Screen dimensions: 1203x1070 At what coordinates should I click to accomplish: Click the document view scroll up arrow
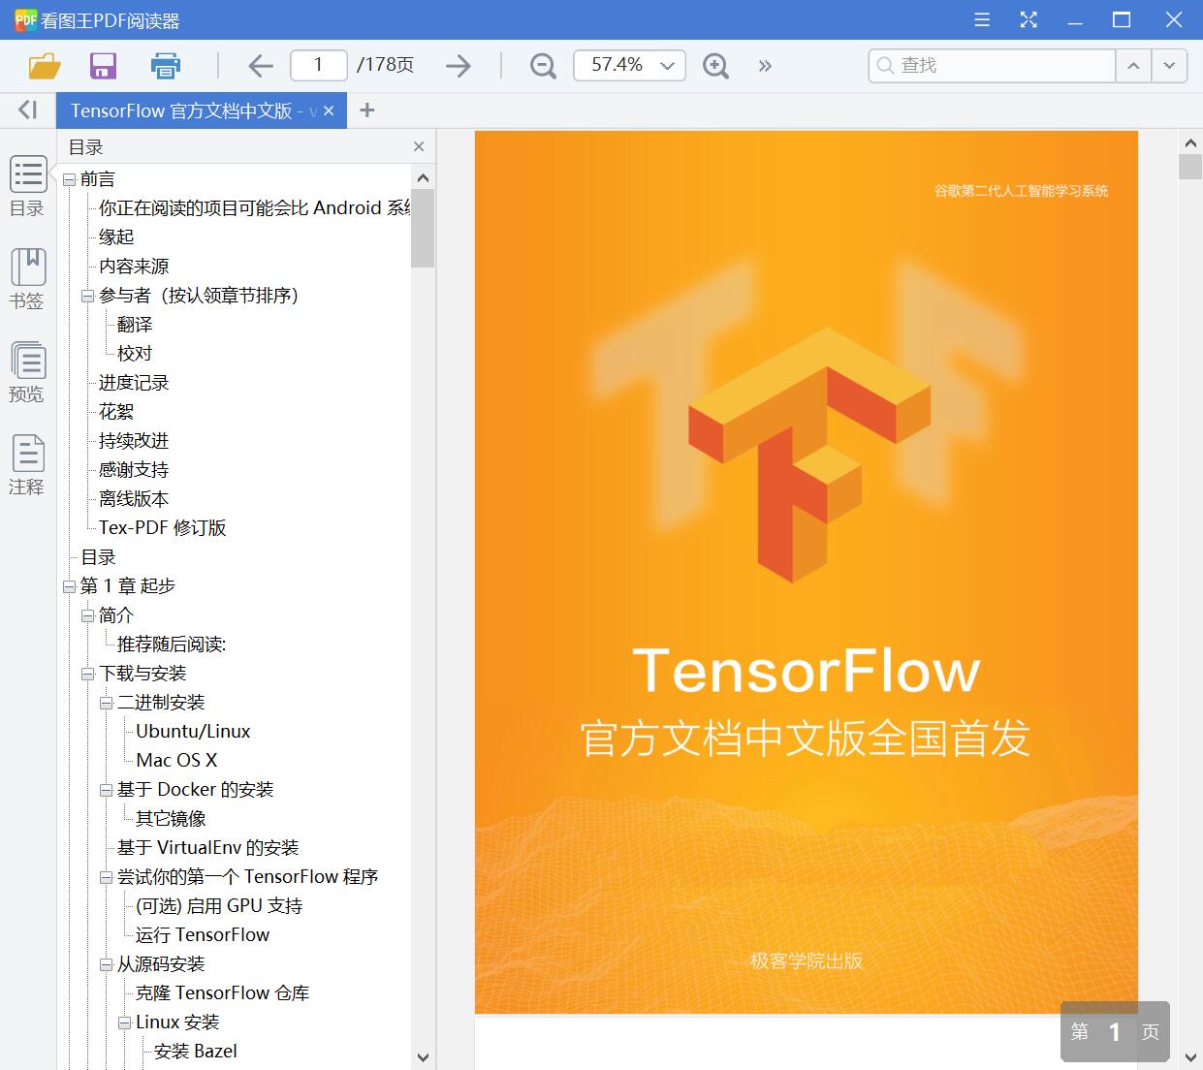coord(1190,143)
